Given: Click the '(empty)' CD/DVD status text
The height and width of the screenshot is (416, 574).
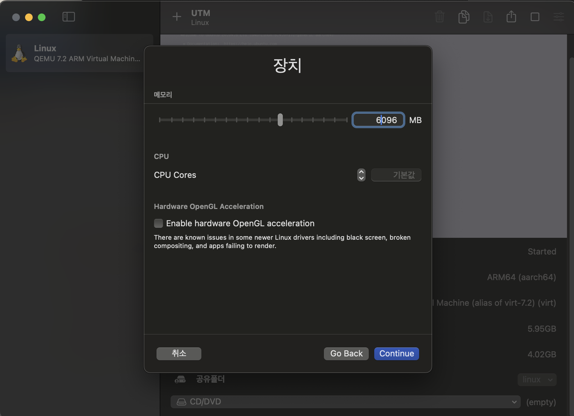Looking at the screenshot, I should coord(541,402).
